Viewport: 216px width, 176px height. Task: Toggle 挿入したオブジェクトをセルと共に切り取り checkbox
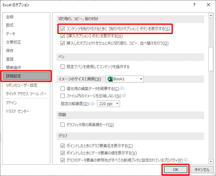coord(63,43)
